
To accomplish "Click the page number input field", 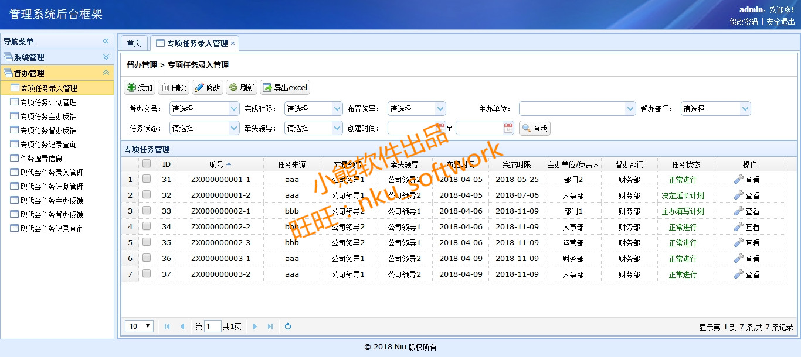I will (212, 327).
